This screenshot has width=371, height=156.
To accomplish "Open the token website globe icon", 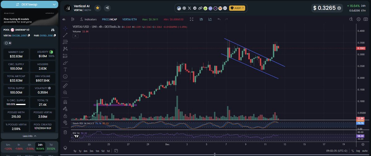I will click(184, 8).
